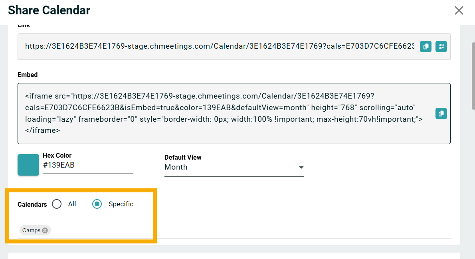The width and height of the screenshot is (475, 259).
Task: Copy the embed iframe code
Action: point(441,114)
